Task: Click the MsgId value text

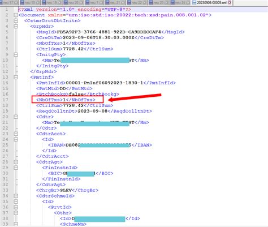Action: [109, 32]
